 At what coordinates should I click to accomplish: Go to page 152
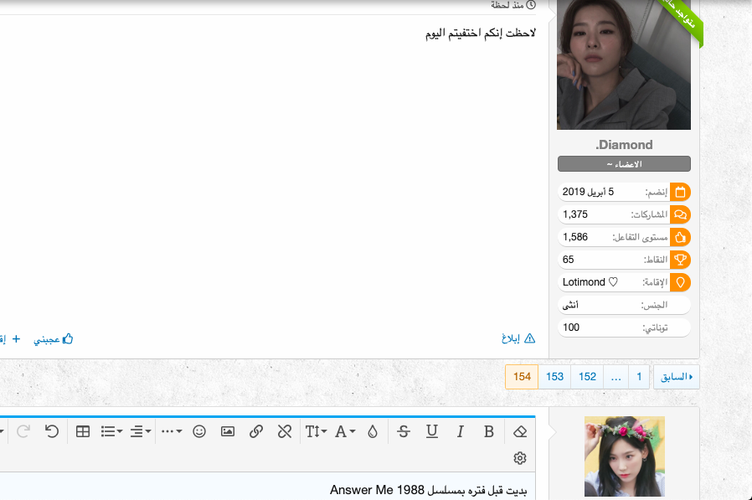tap(588, 377)
